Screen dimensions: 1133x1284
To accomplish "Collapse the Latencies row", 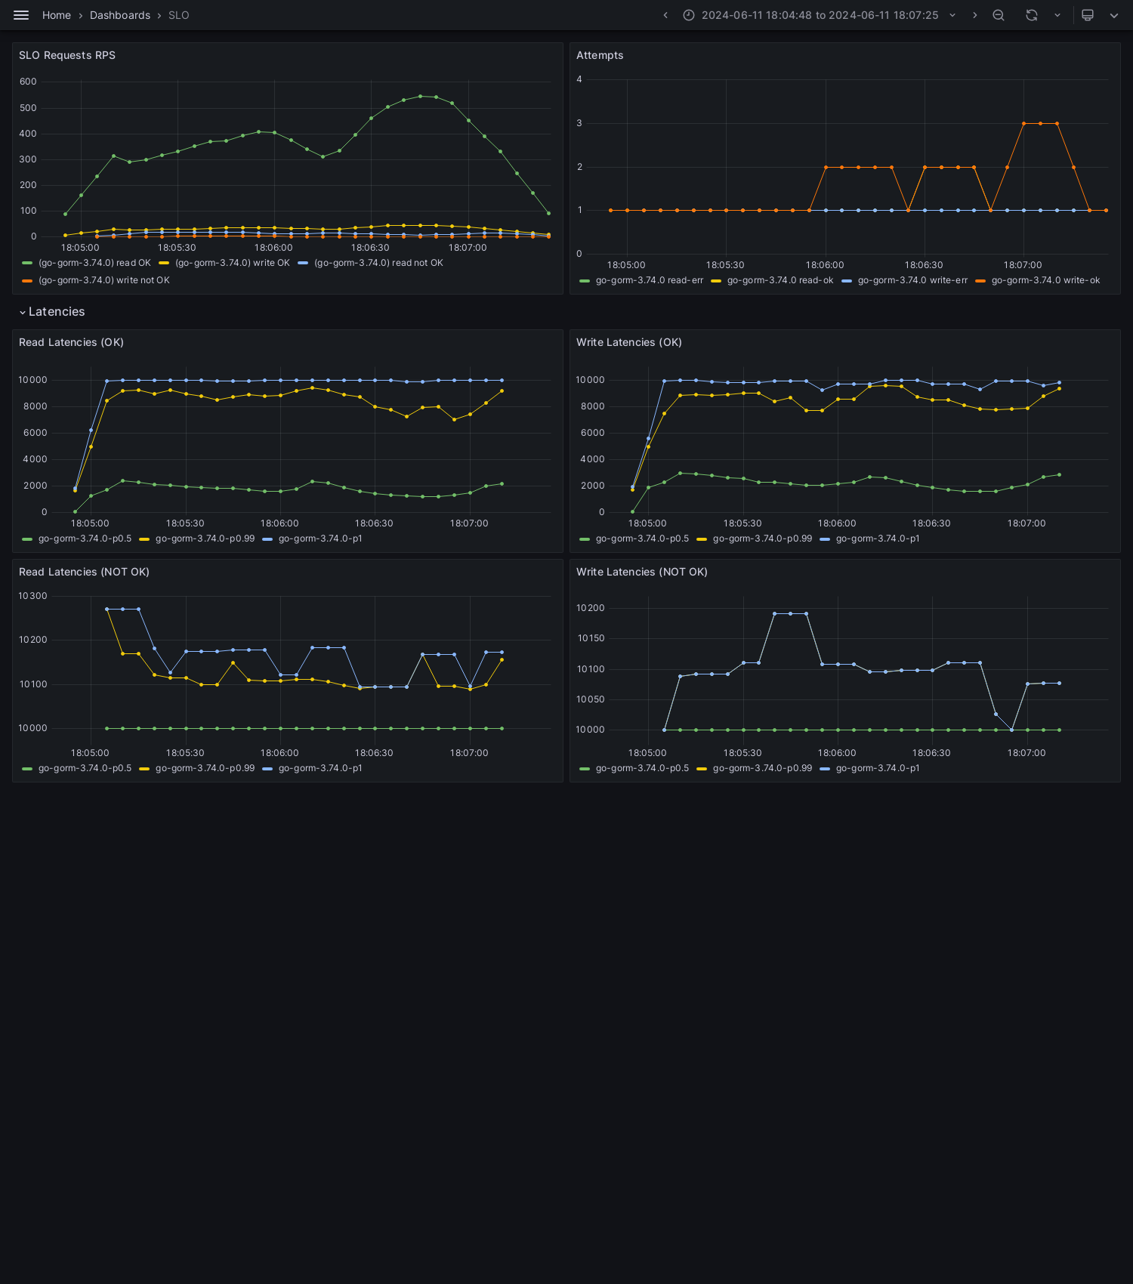I will click(52, 312).
